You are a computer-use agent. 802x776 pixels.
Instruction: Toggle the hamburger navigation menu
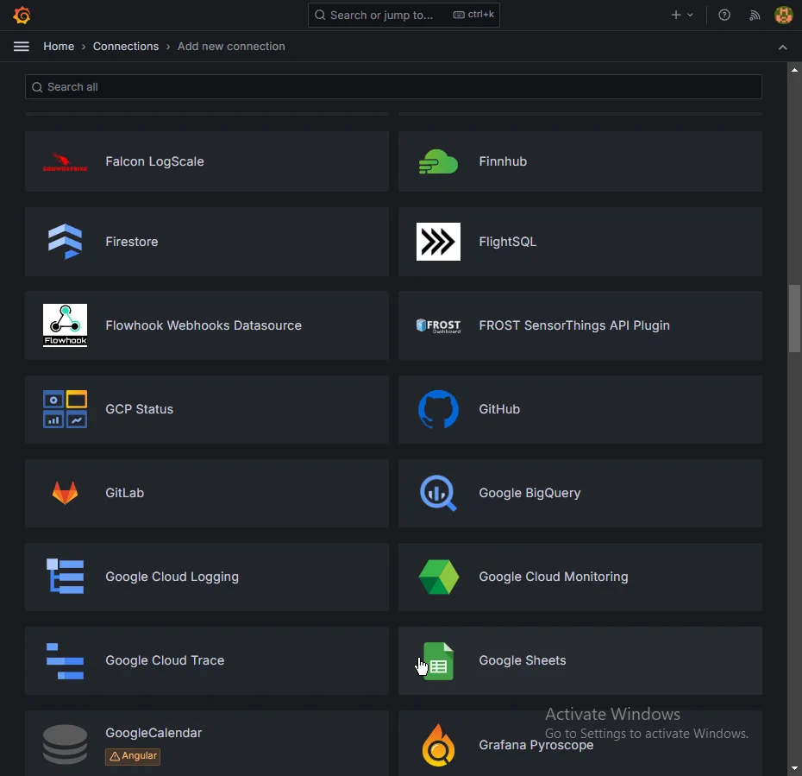click(x=22, y=47)
